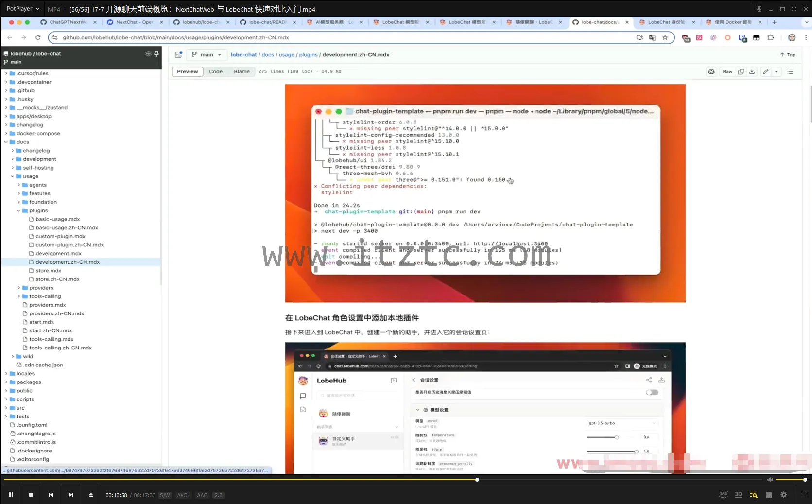The height and width of the screenshot is (504, 812).
Task: Open the main branch dropdown
Action: tap(206, 55)
